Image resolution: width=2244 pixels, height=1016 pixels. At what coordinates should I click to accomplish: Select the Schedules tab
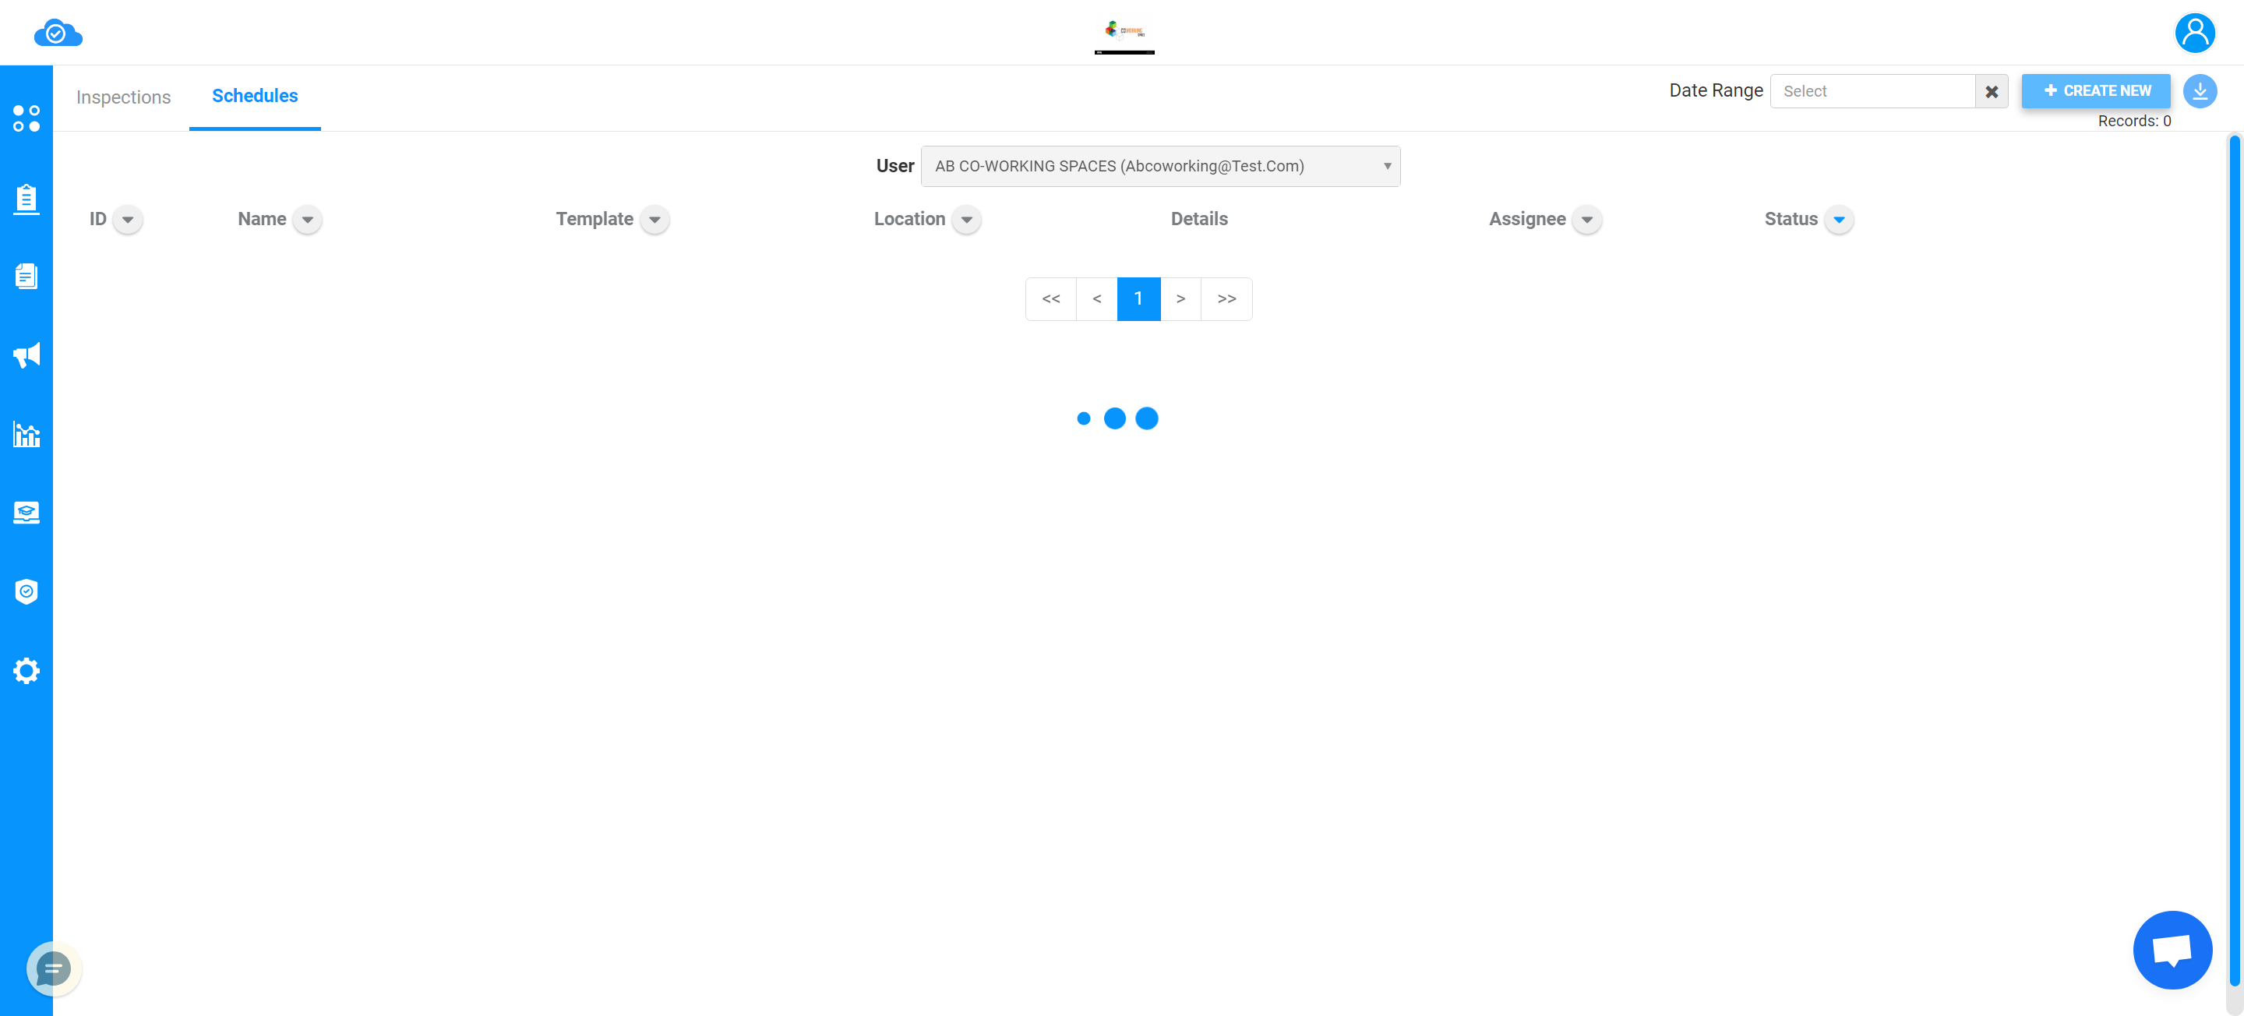click(255, 96)
